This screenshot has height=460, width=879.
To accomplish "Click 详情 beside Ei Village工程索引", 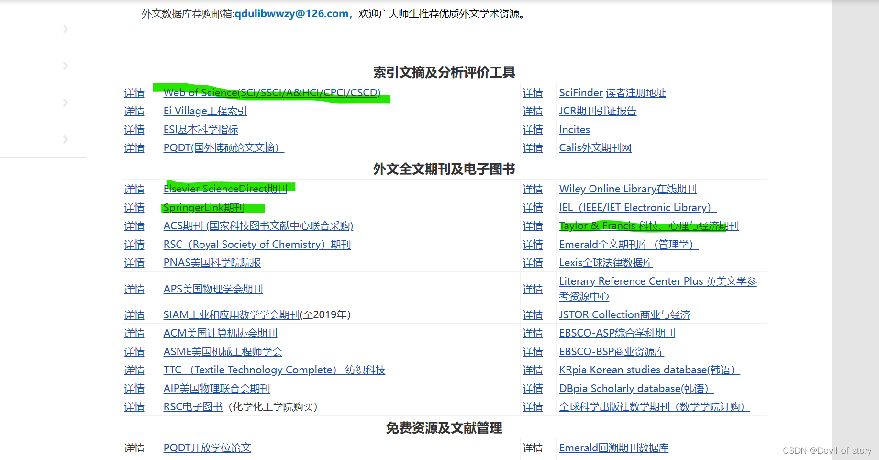I will tap(134, 111).
